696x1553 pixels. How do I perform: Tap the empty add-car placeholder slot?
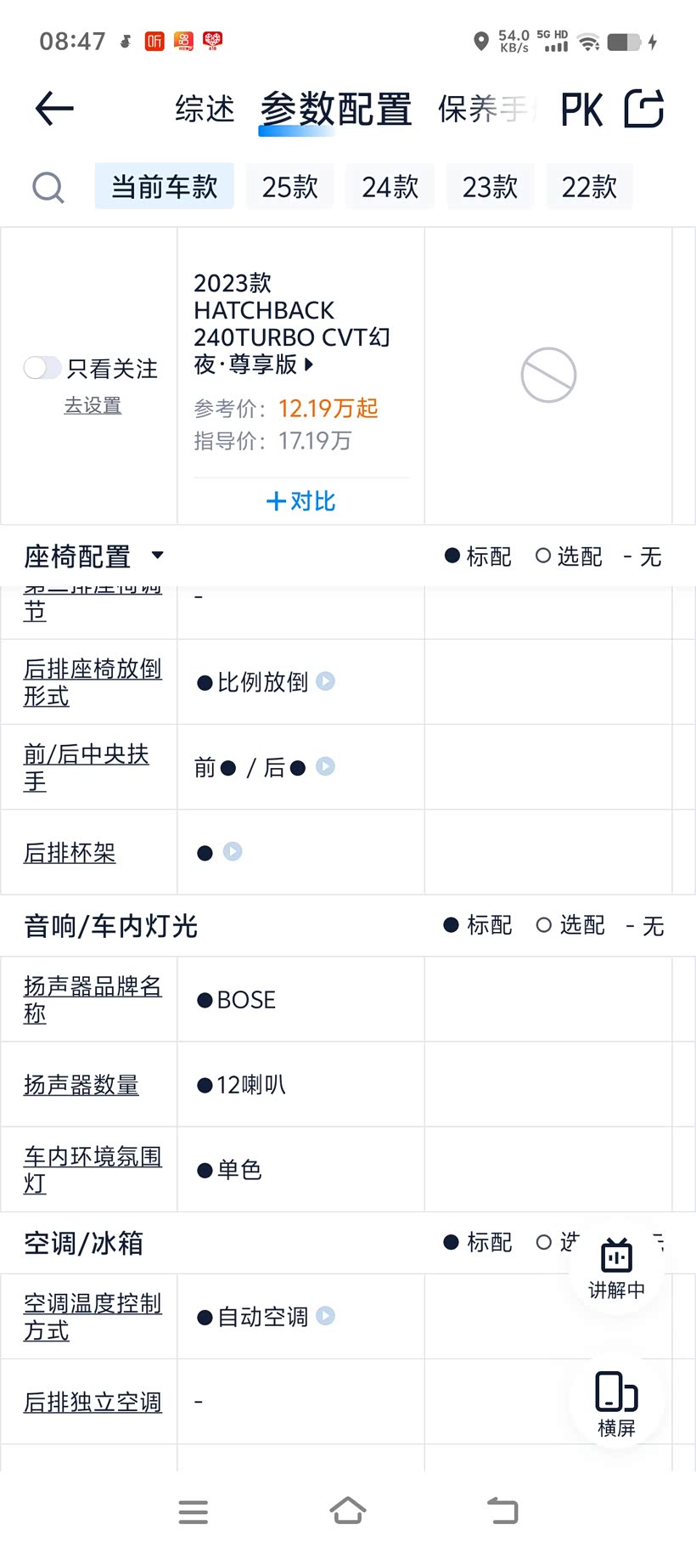548,375
